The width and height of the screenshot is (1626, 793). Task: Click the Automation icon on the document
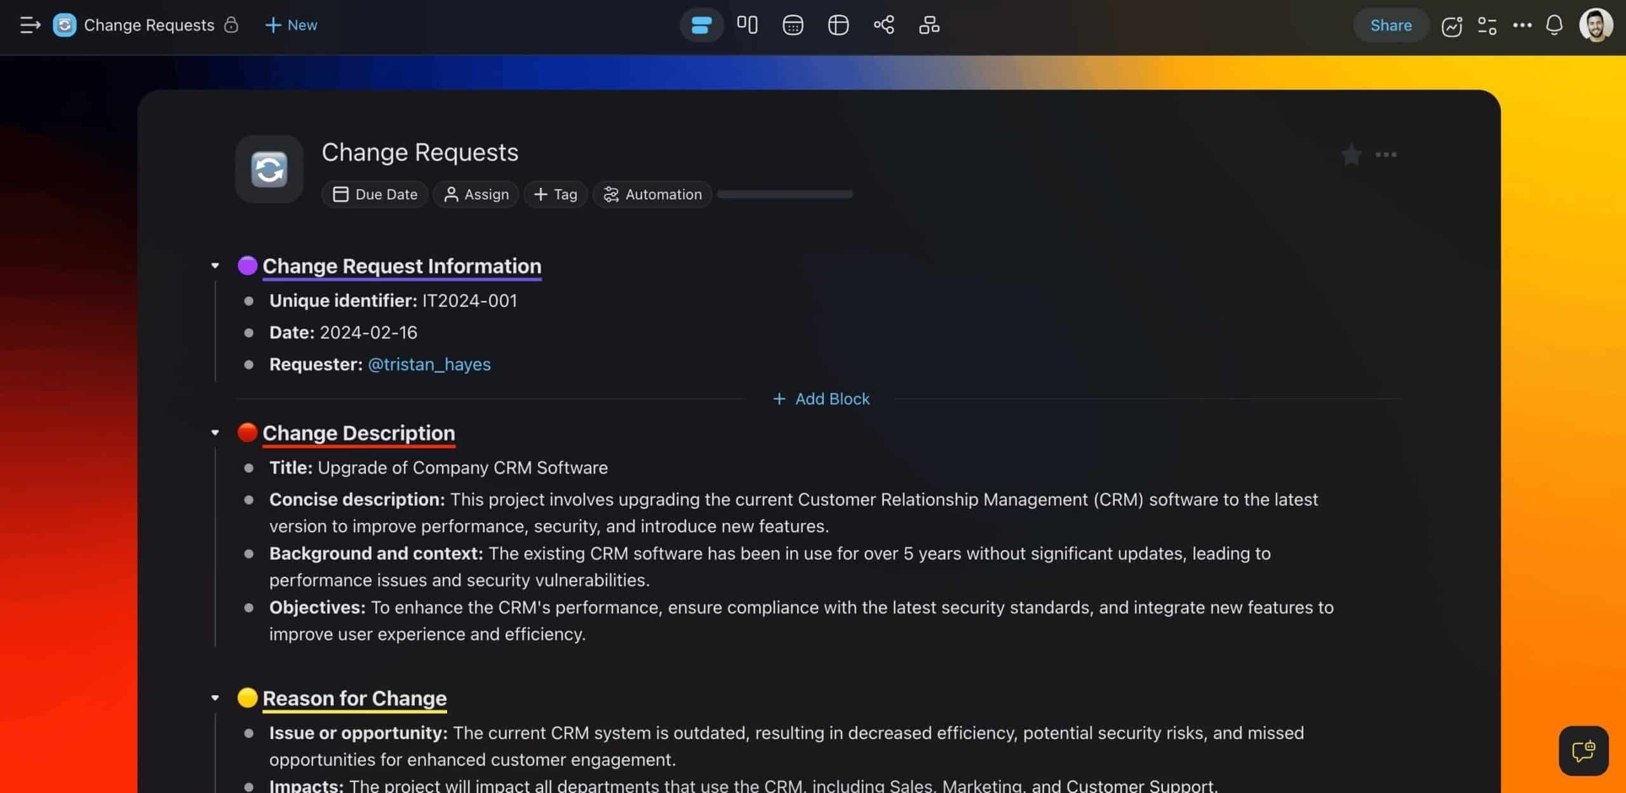pyautogui.click(x=611, y=194)
